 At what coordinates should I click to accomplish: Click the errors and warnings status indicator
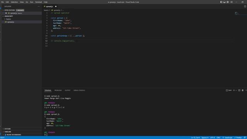pos(2,137)
